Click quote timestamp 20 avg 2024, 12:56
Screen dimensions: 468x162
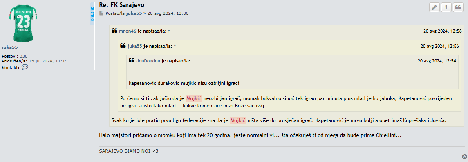point(440,46)
